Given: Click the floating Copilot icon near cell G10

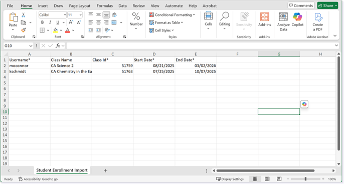Looking at the screenshot, I should click(x=304, y=104).
